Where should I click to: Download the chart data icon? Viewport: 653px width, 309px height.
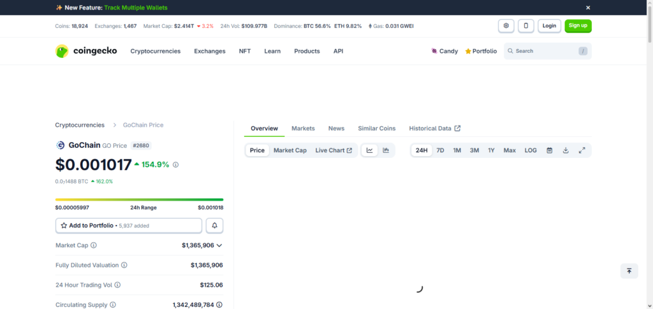click(x=566, y=150)
